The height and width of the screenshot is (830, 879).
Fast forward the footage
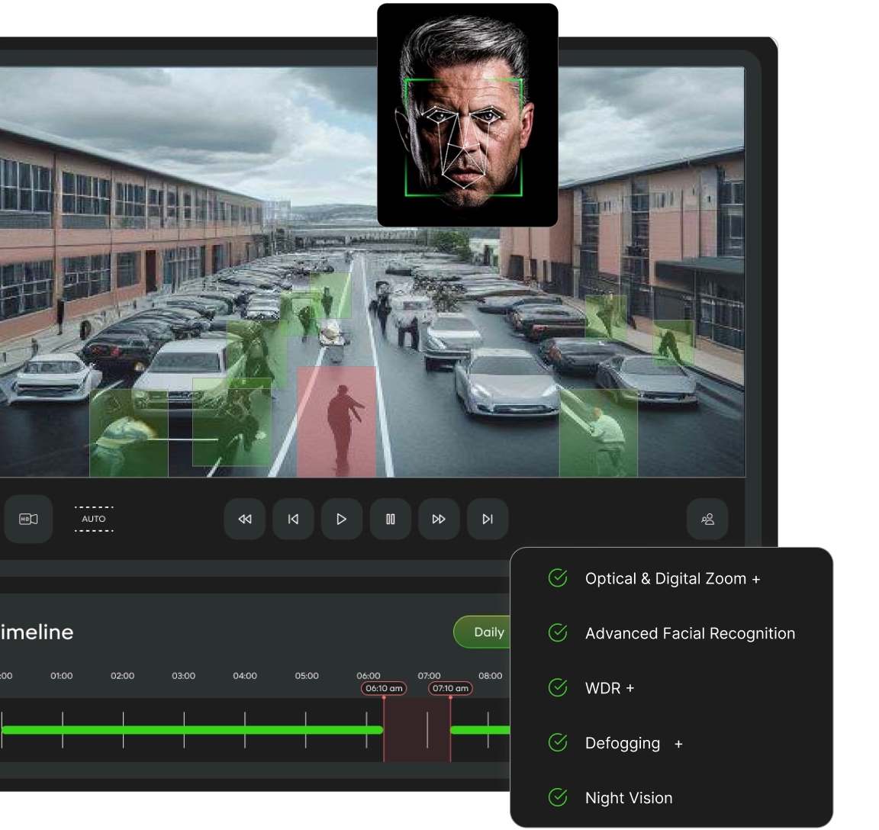(x=439, y=519)
